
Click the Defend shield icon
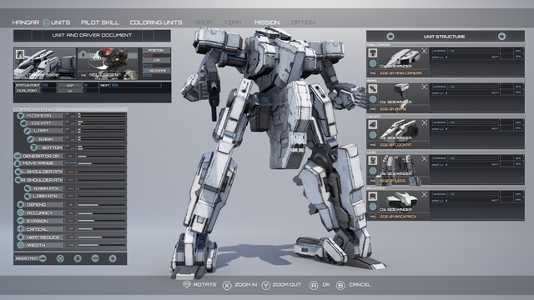(x=20, y=204)
